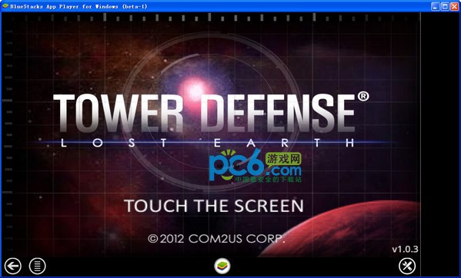Close the BlueStacks App Player window
461x278 pixels.
coord(455,6)
